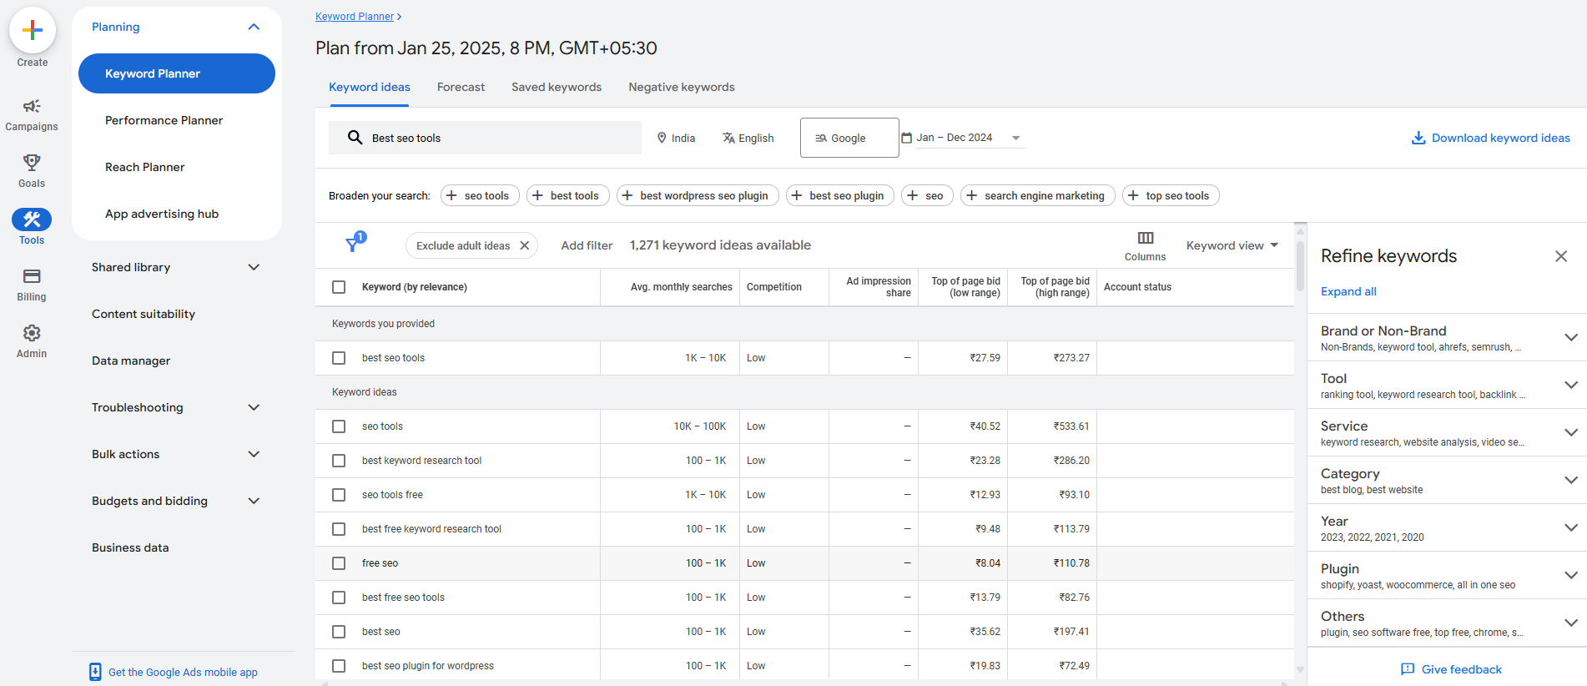Expand Budgets and bidding section
Viewport: 1587px width, 686px height.
[254, 501]
